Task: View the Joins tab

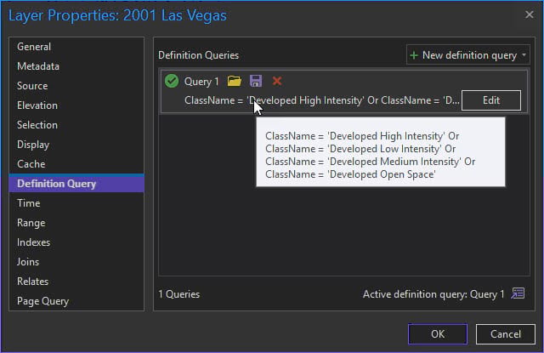Action: click(76, 262)
